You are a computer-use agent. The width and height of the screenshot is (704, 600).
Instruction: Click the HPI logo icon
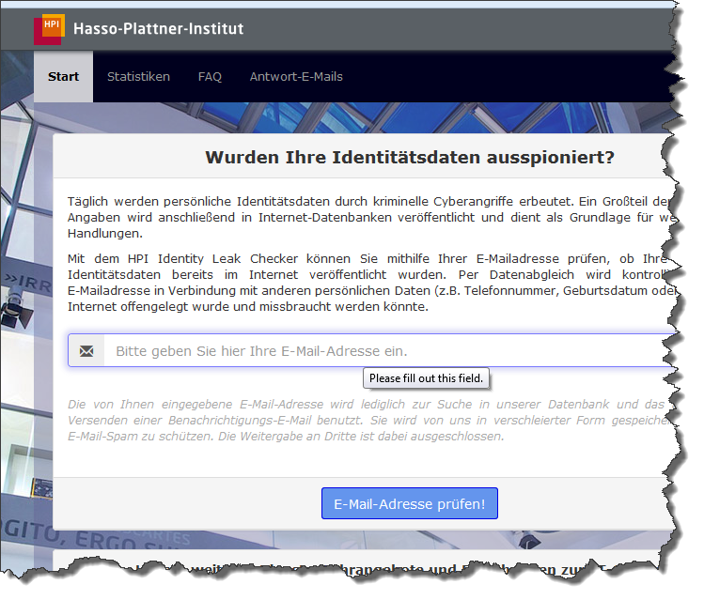pyautogui.click(x=49, y=30)
